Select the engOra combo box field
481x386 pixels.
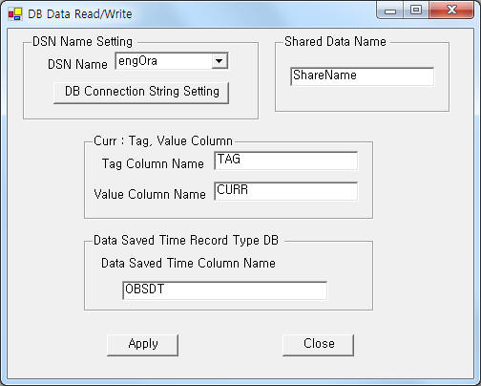(172, 61)
